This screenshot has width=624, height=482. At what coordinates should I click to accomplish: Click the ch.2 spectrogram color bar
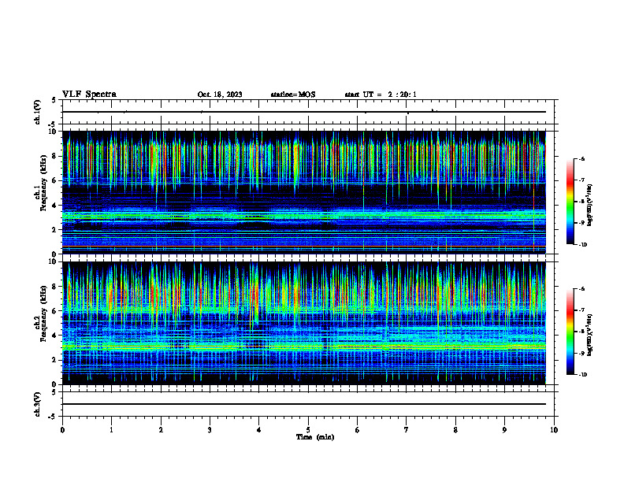(x=570, y=332)
